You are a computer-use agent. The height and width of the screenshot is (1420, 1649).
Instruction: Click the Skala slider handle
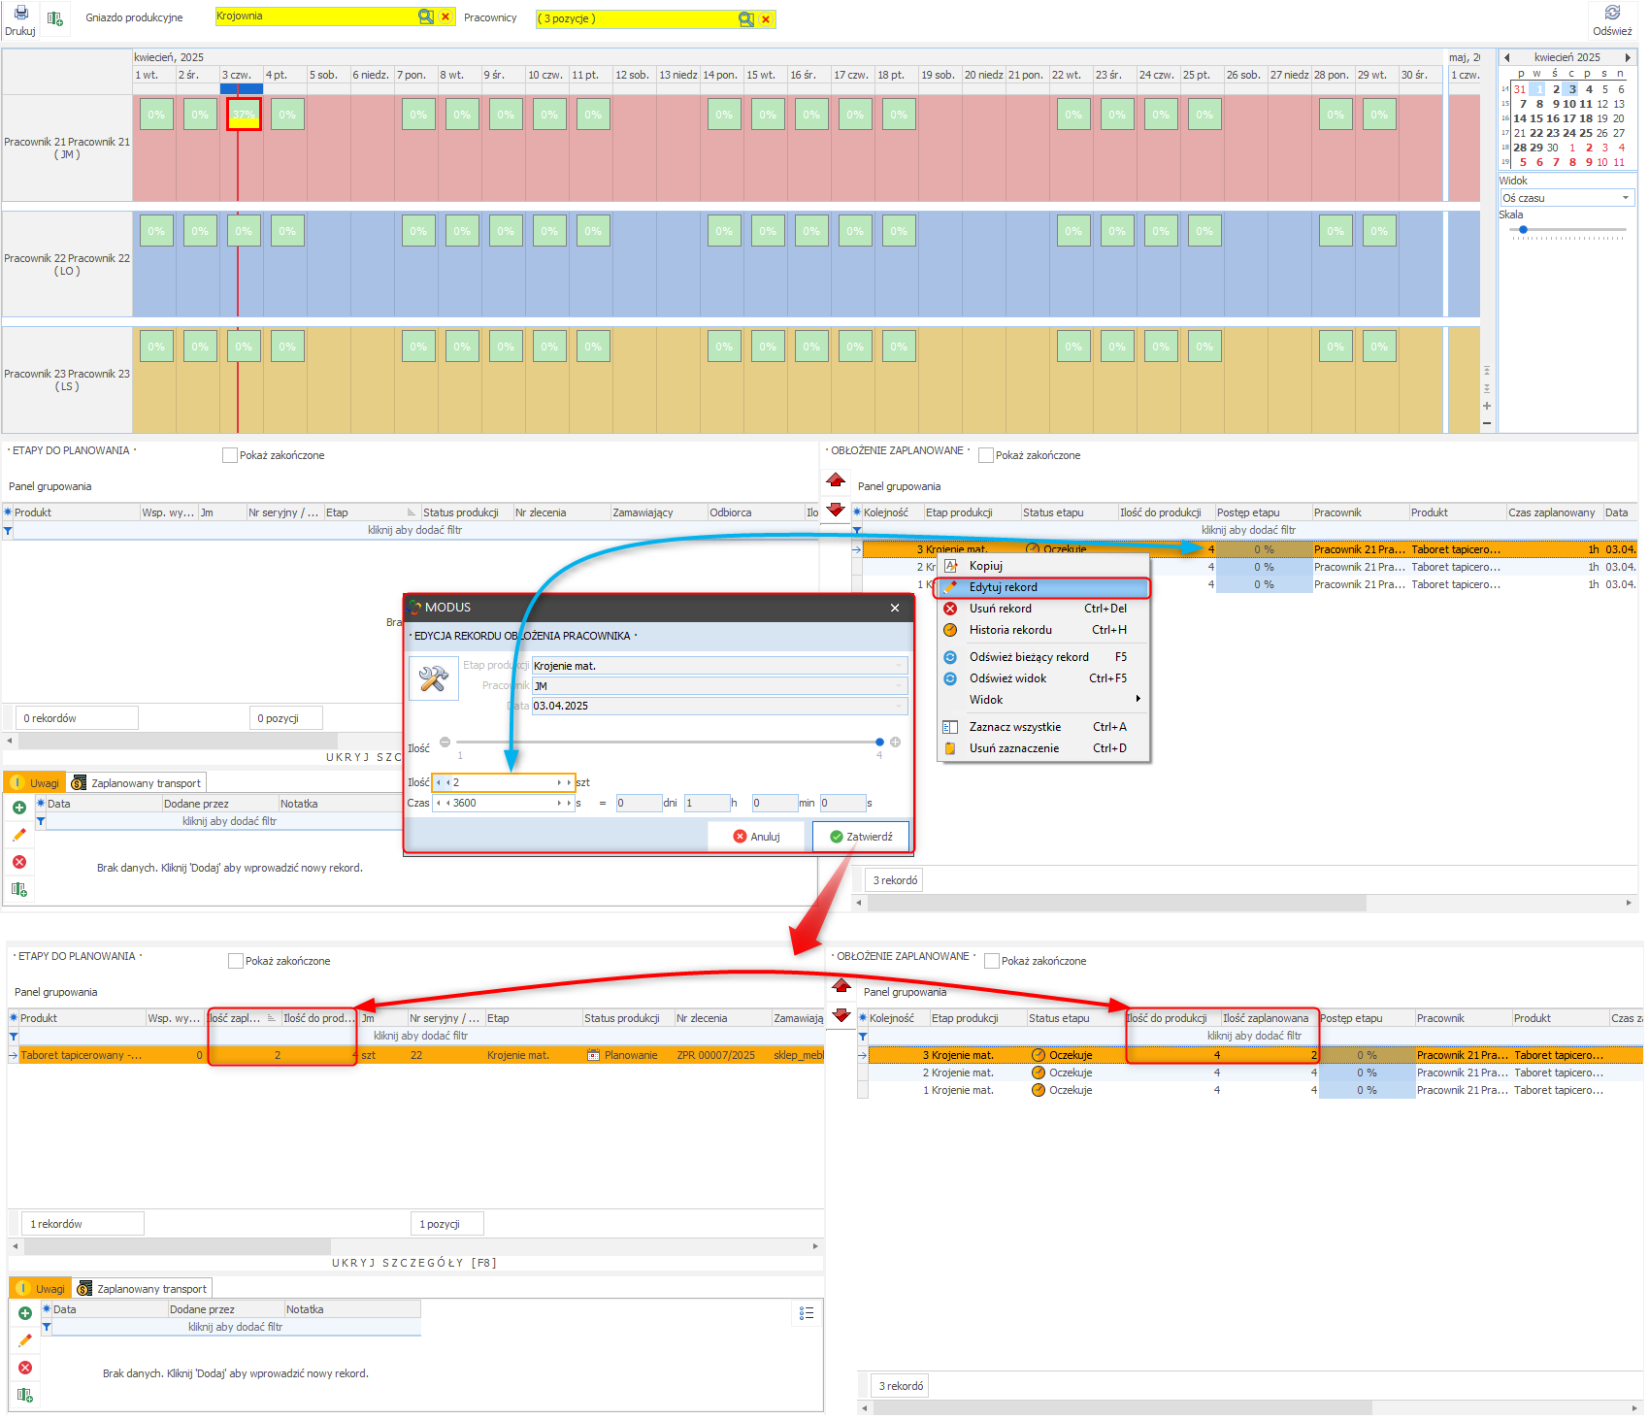1523,230
